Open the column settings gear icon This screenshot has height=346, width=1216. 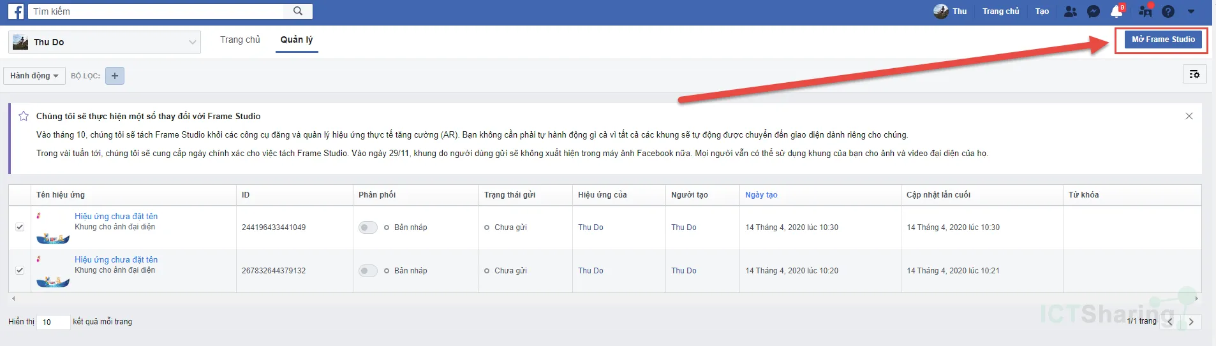pos(1194,75)
